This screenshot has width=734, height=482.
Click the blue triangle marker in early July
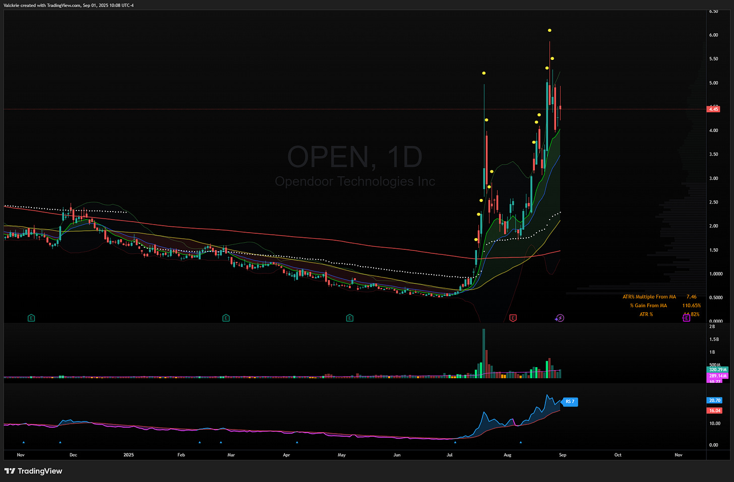[455, 442]
